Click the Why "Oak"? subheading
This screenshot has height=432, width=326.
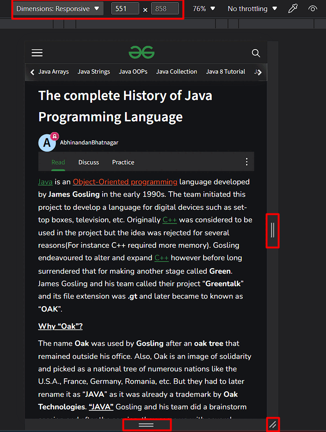coord(61,326)
